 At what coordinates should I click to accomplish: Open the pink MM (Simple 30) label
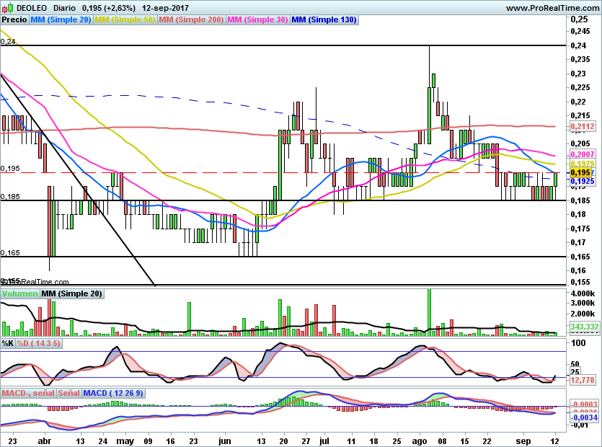point(258,20)
